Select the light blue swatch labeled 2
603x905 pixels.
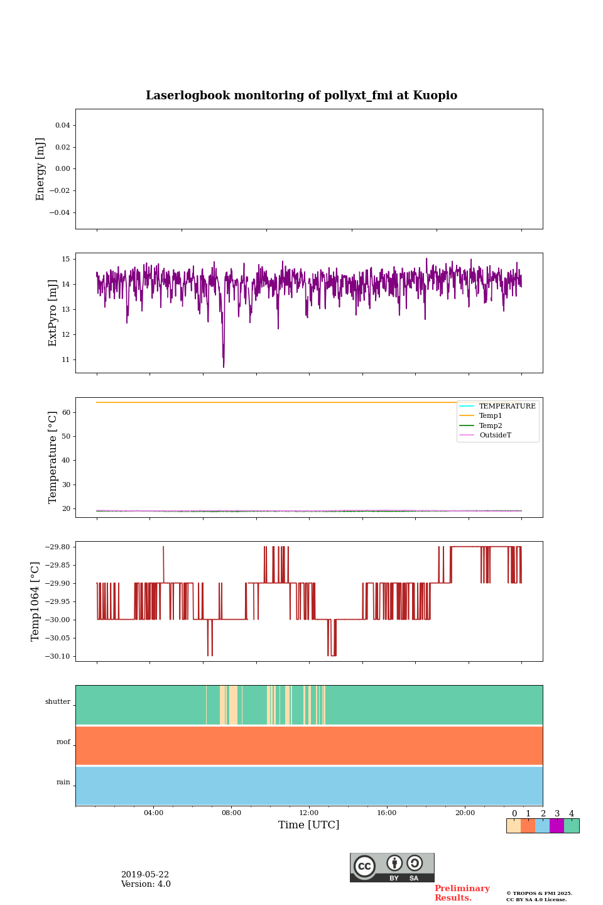(x=542, y=826)
